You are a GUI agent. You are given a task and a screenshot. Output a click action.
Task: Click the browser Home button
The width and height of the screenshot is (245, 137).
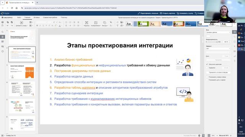(x=16, y=8)
